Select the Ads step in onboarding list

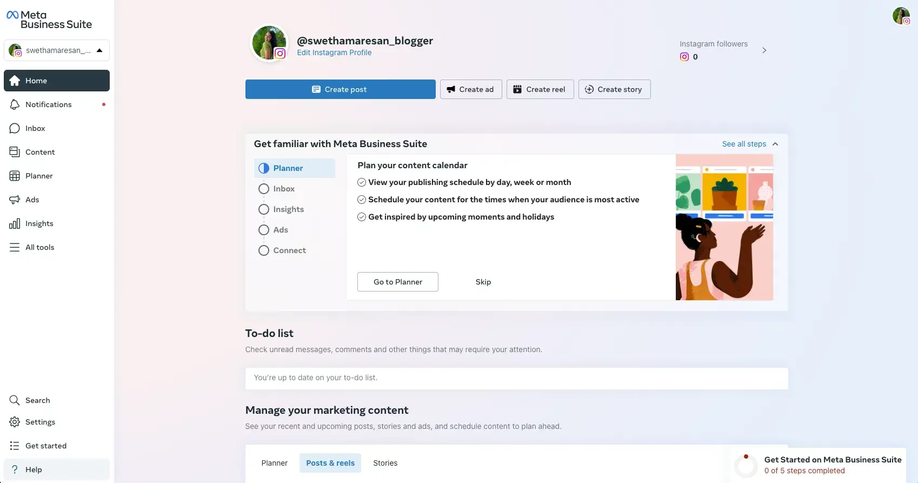pos(295,230)
